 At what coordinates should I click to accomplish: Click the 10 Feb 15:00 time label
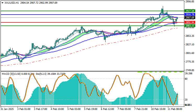coord(158,109)
